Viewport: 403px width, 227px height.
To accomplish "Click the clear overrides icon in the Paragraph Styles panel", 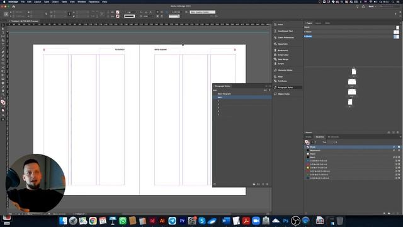I will [x=258, y=184].
